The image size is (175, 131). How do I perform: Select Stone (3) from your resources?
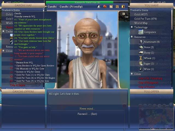point(149,47)
